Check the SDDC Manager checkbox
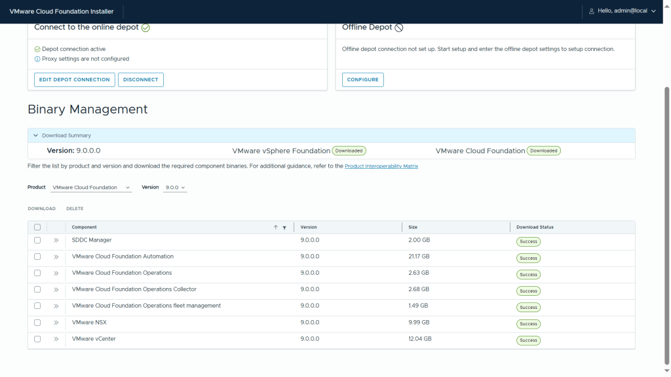Viewport: 671px width, 377px height. point(37,240)
